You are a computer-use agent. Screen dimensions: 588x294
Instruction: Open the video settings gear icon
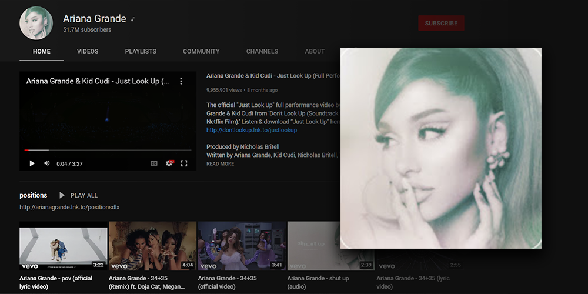pos(169,163)
